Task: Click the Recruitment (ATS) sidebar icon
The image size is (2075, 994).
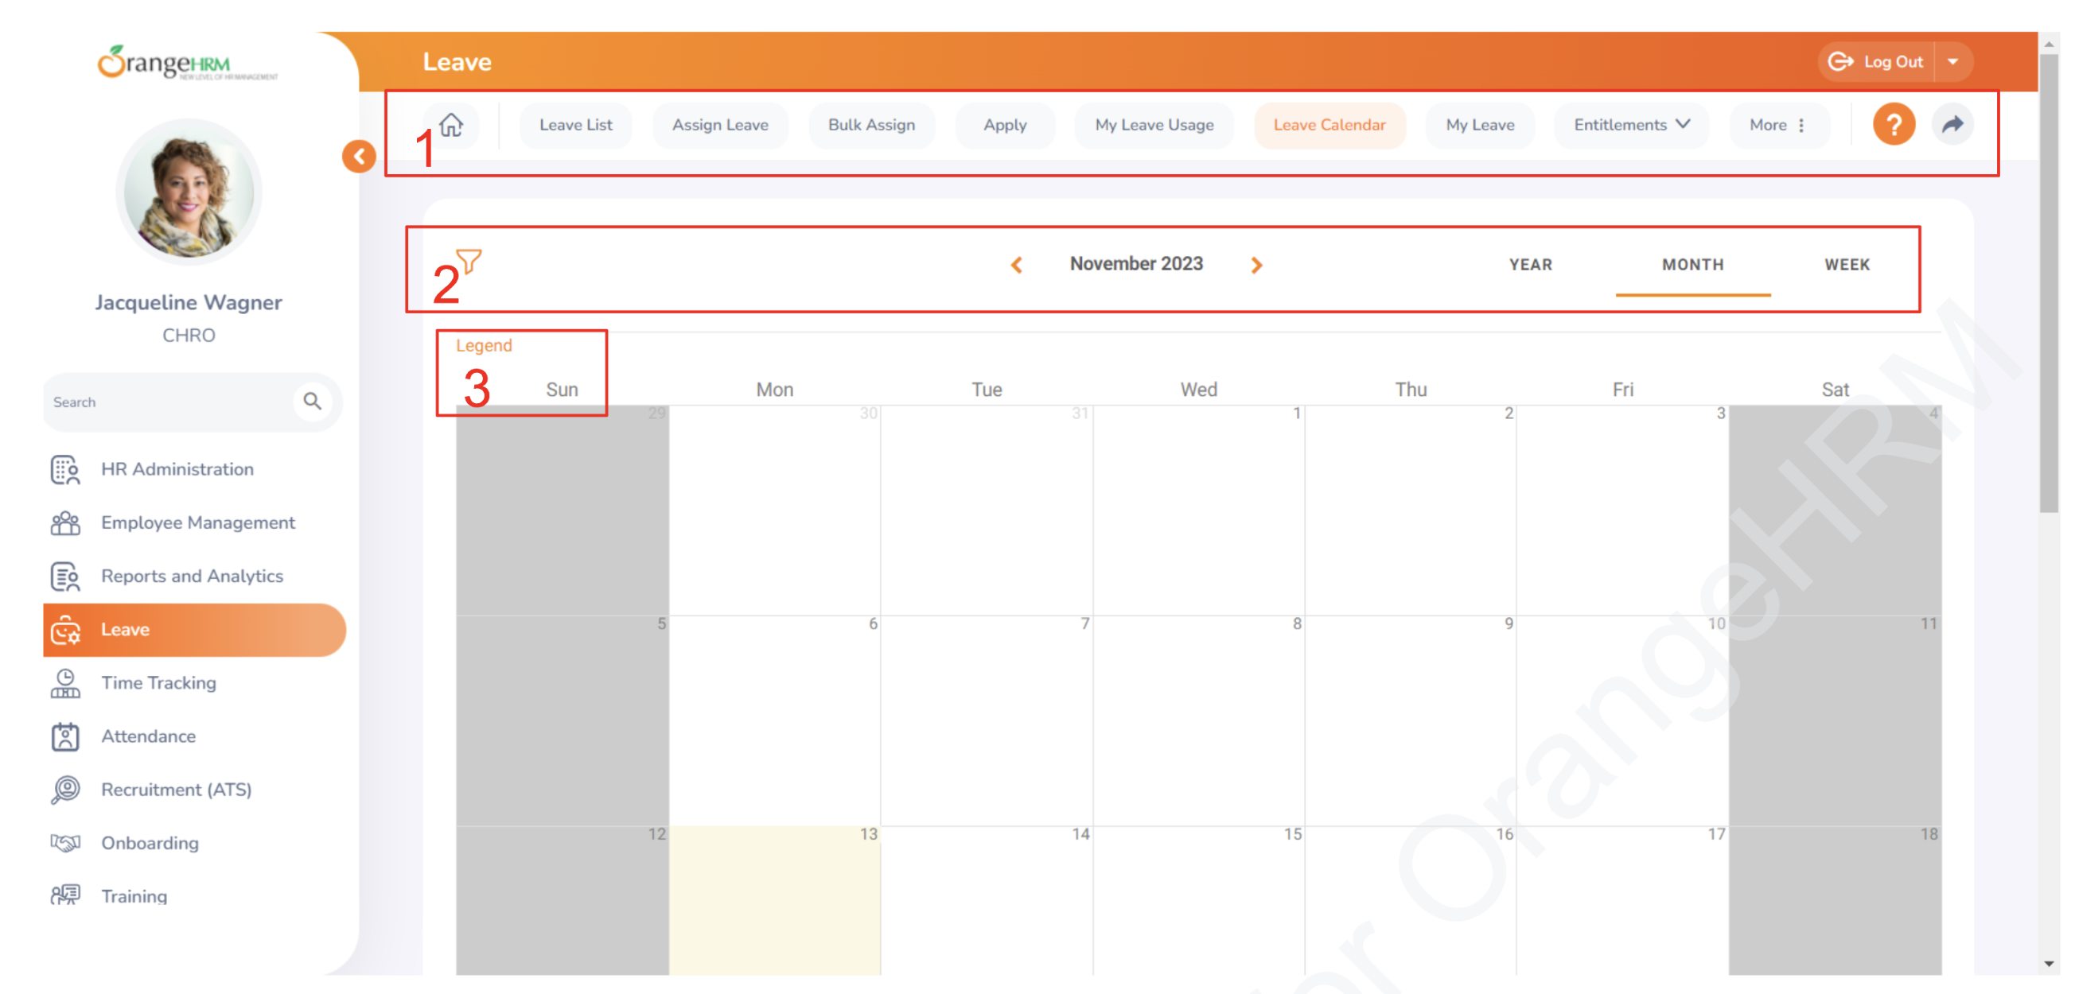Action: [65, 790]
